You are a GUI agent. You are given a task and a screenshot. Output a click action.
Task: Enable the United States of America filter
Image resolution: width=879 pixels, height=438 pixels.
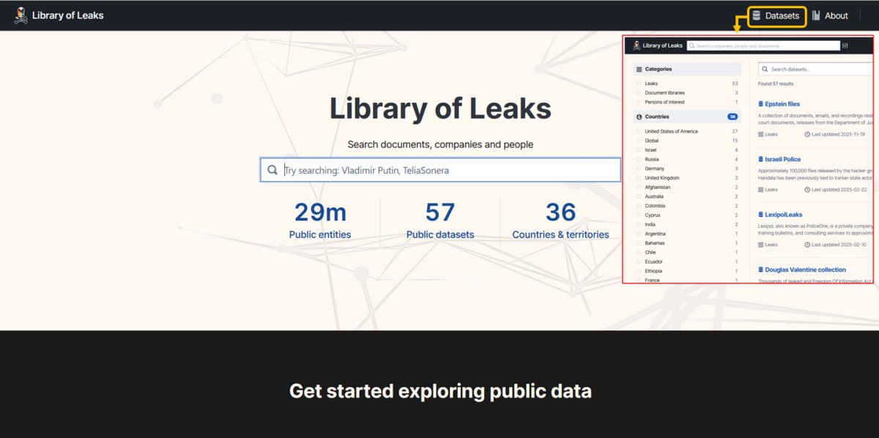point(639,131)
